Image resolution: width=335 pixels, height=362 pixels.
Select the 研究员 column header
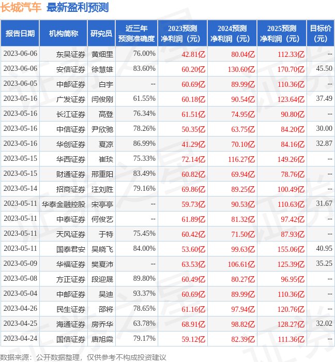pyautogui.click(x=101, y=33)
